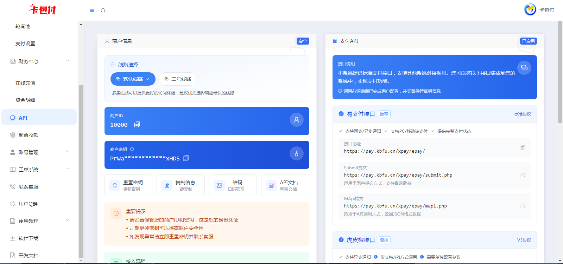Copy the 接口地址 epay URL
This screenshot has height=264, width=563.
[523, 148]
